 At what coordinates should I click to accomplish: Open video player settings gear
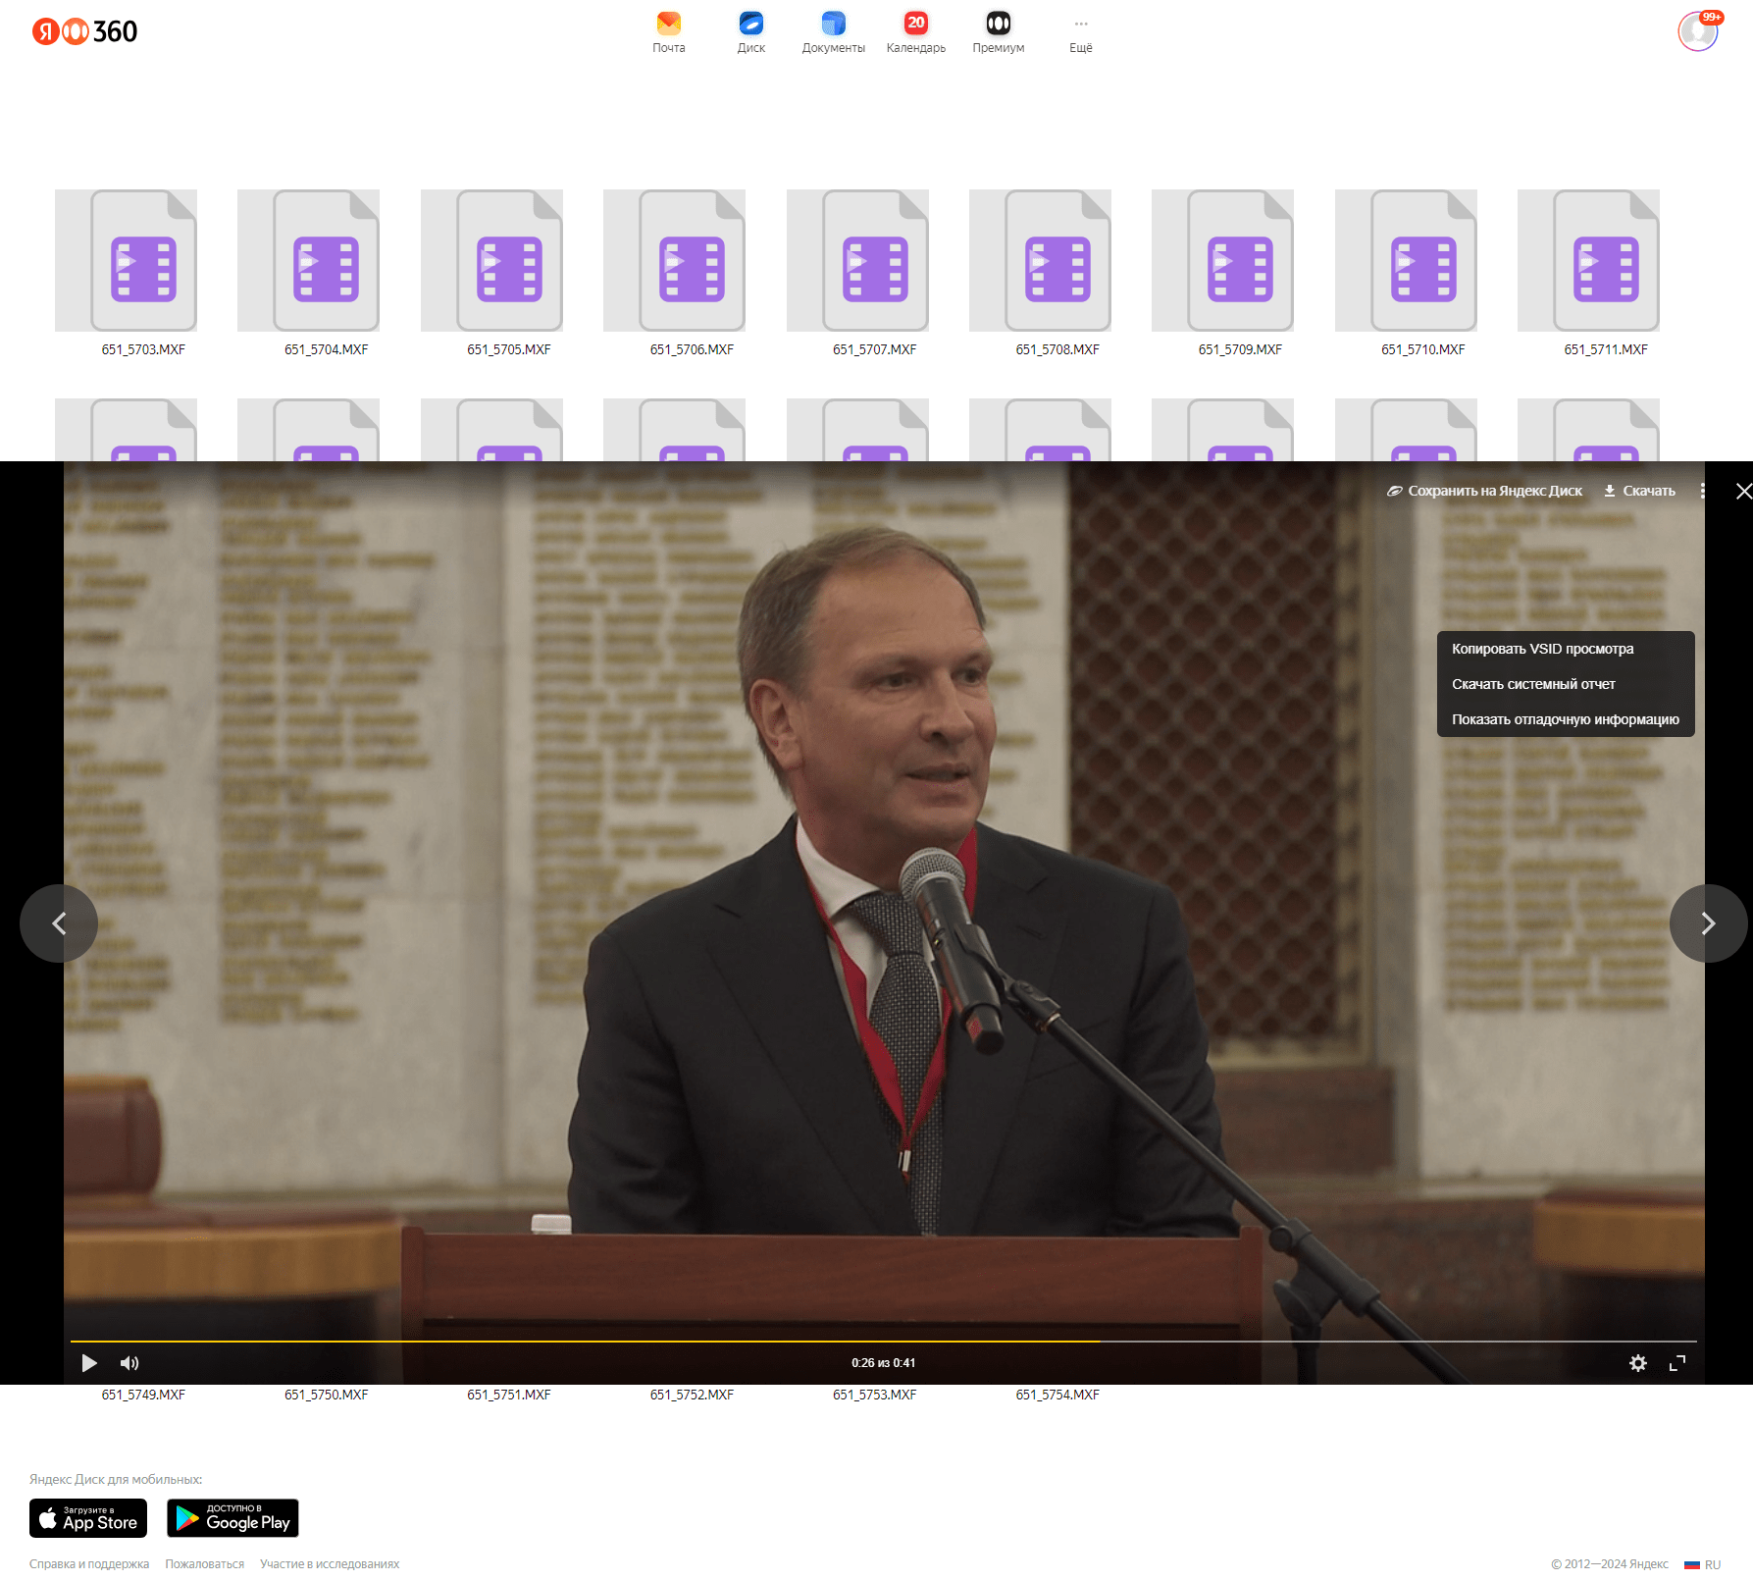pos(1637,1362)
